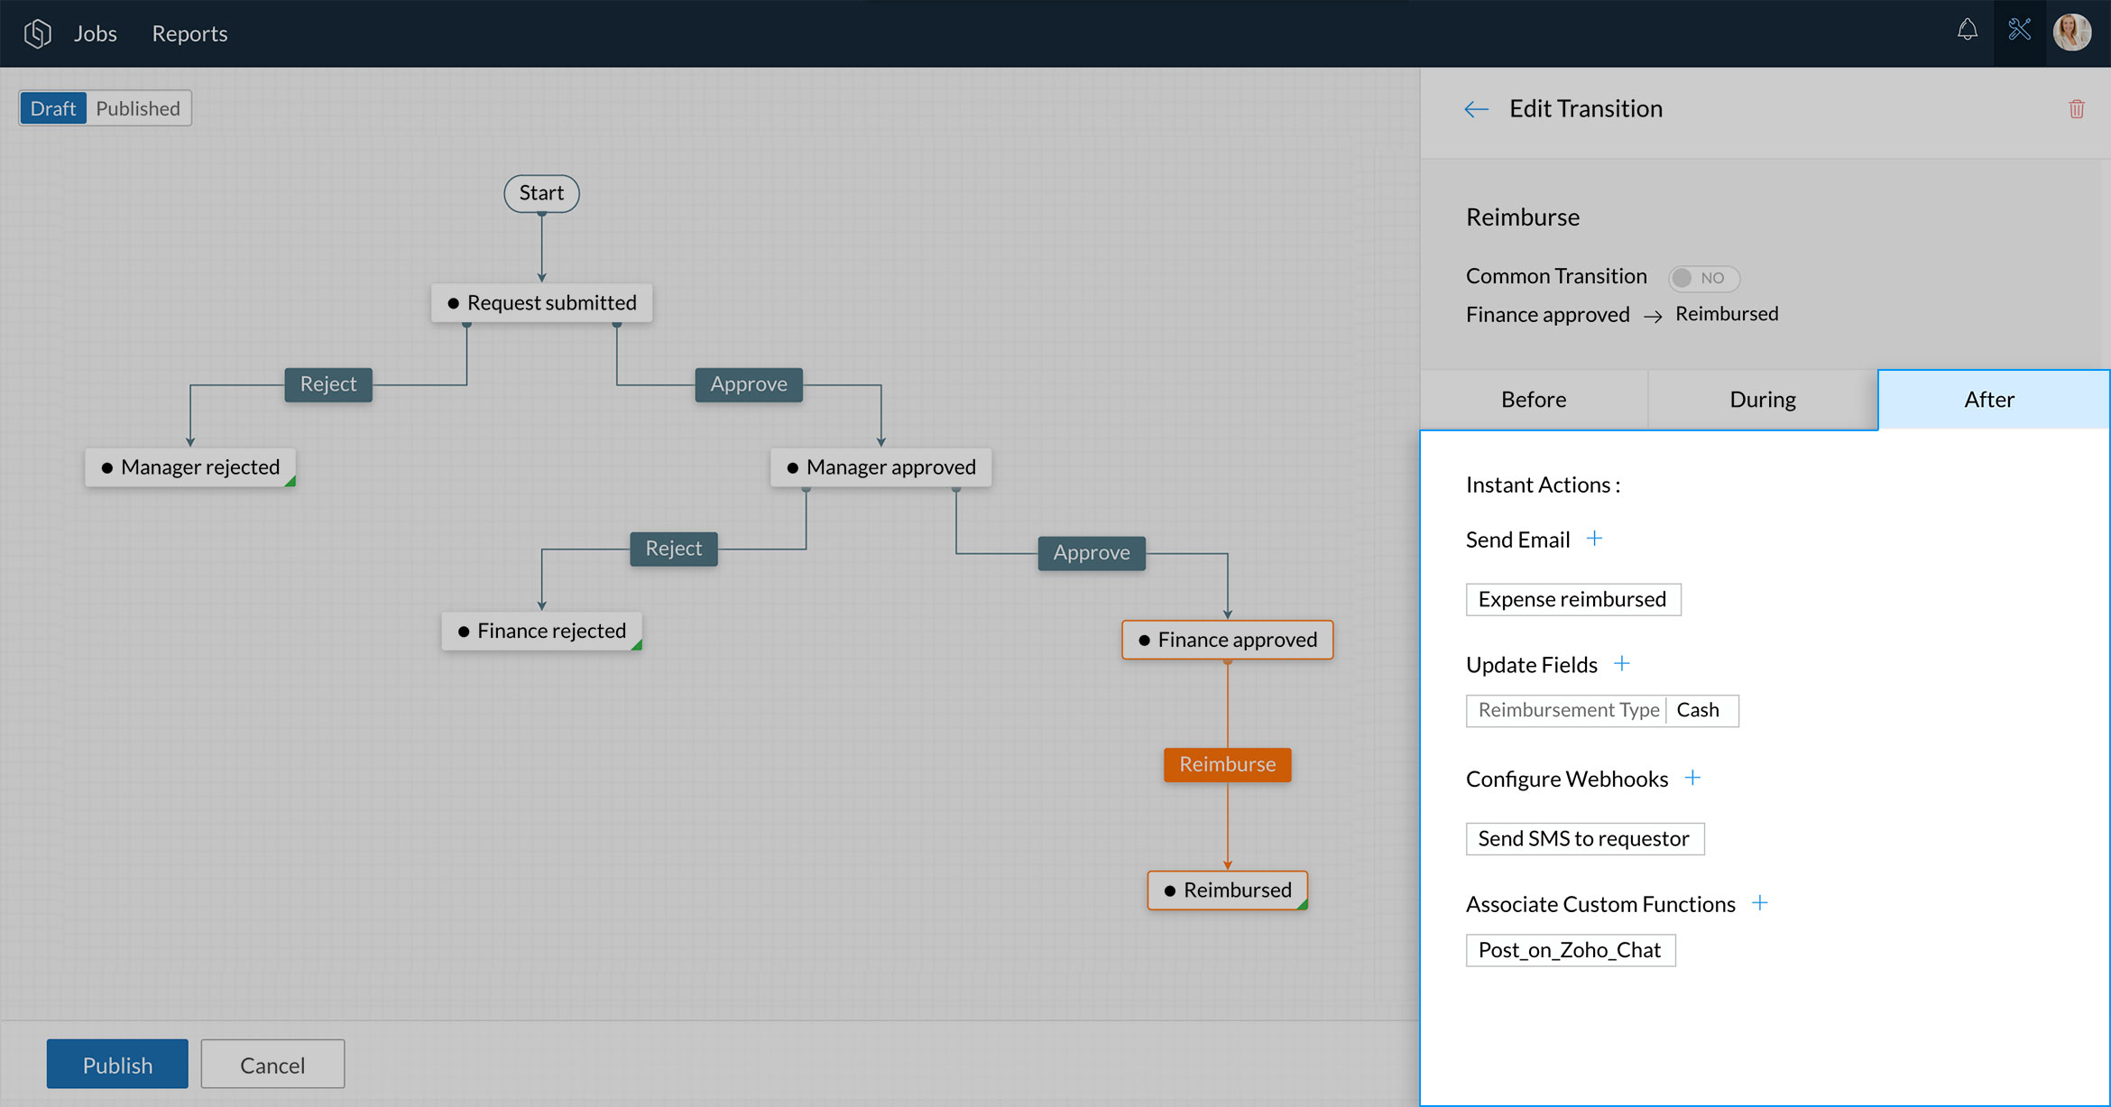The height and width of the screenshot is (1107, 2111).
Task: Open the Reports menu
Action: coord(189,33)
